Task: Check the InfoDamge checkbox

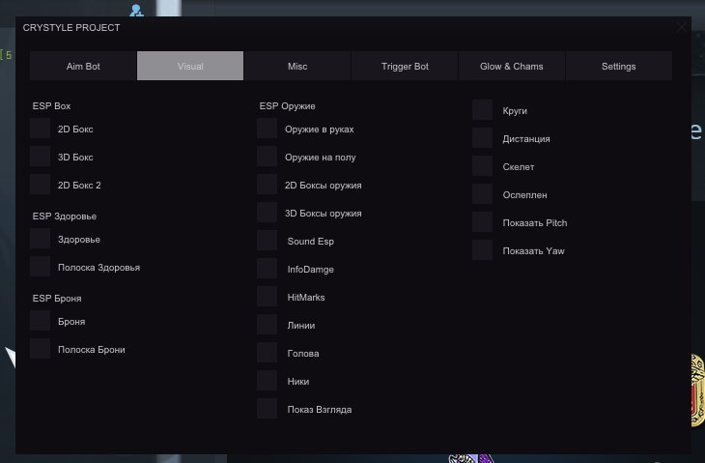Action: coord(268,268)
